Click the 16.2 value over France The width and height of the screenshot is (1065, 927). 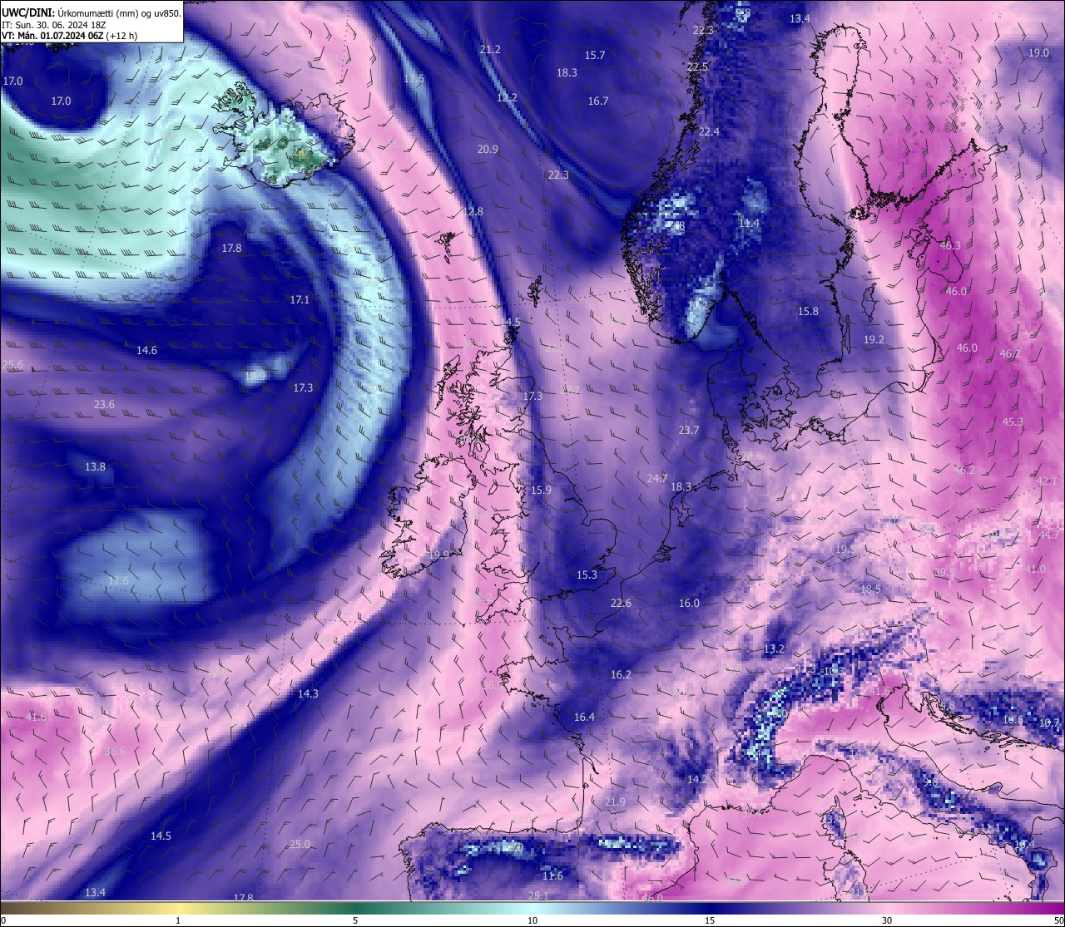621,674
